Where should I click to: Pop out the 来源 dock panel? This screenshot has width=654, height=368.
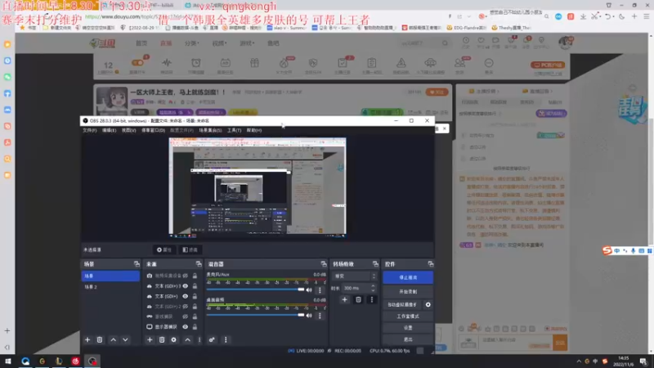[x=199, y=264]
